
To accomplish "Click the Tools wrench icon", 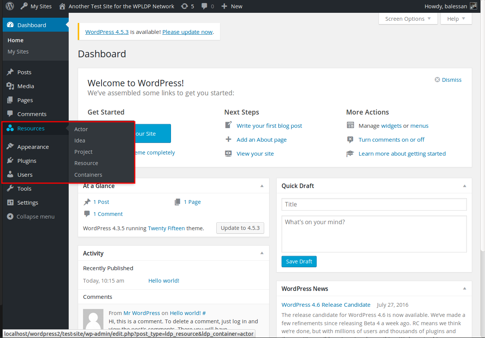I will 10,188.
